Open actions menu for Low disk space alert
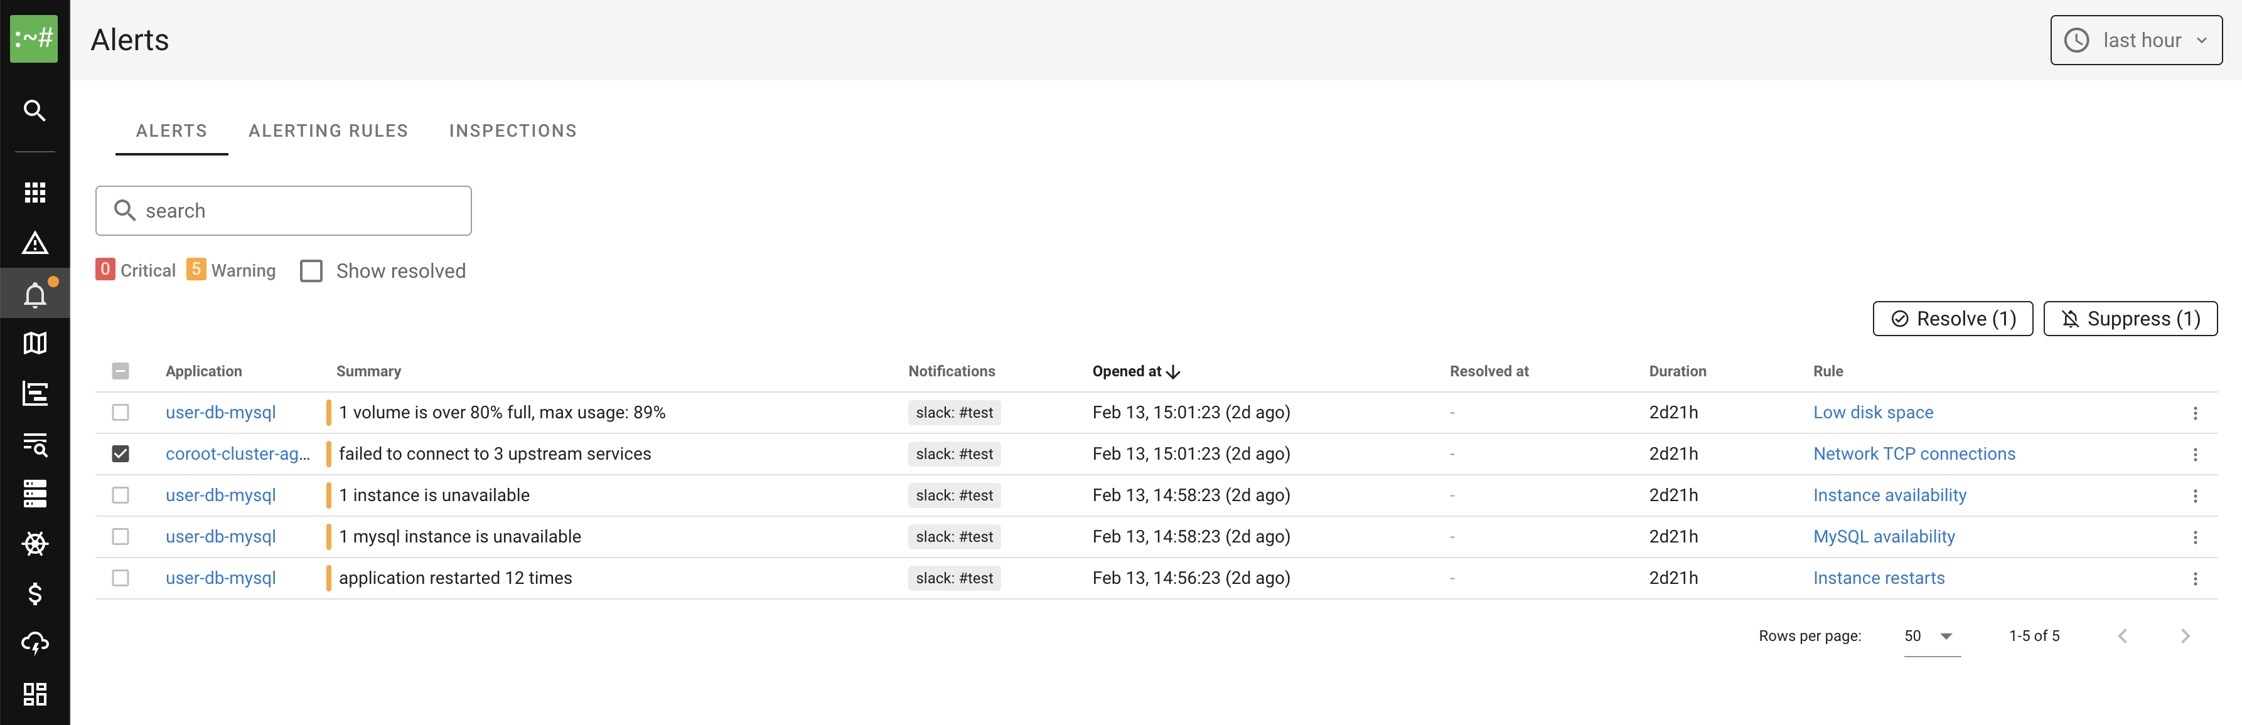Image resolution: width=2242 pixels, height=725 pixels. click(2194, 413)
